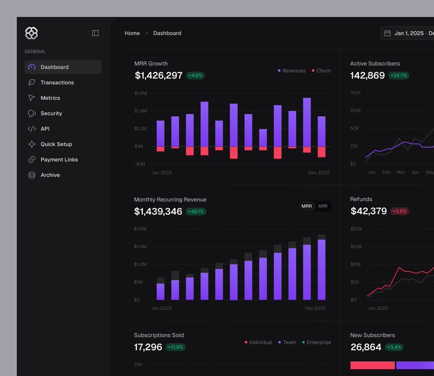The image size is (434, 376).
Task: Click the Dashboard breadcrumb
Action: (x=167, y=33)
